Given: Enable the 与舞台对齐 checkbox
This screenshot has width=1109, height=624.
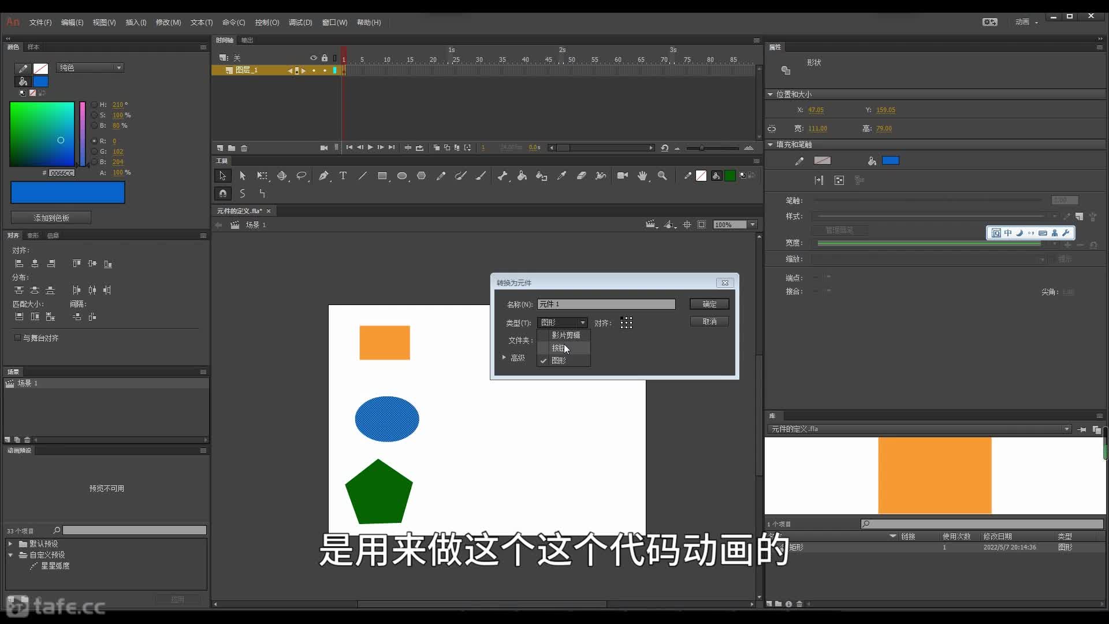Looking at the screenshot, I should tap(17, 338).
